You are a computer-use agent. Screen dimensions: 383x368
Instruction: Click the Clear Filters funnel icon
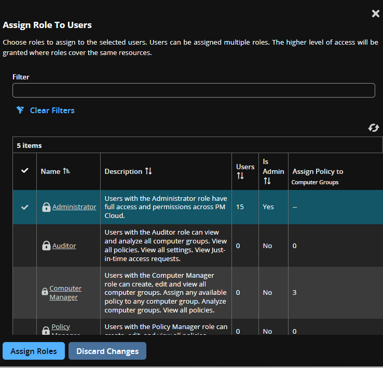point(20,110)
